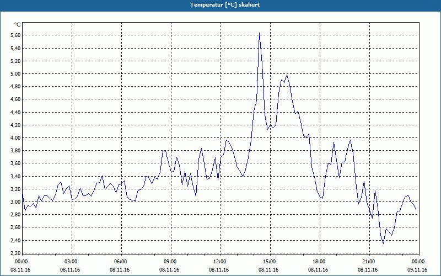
Task: Click the 18:00 time label
Action: pos(319,262)
